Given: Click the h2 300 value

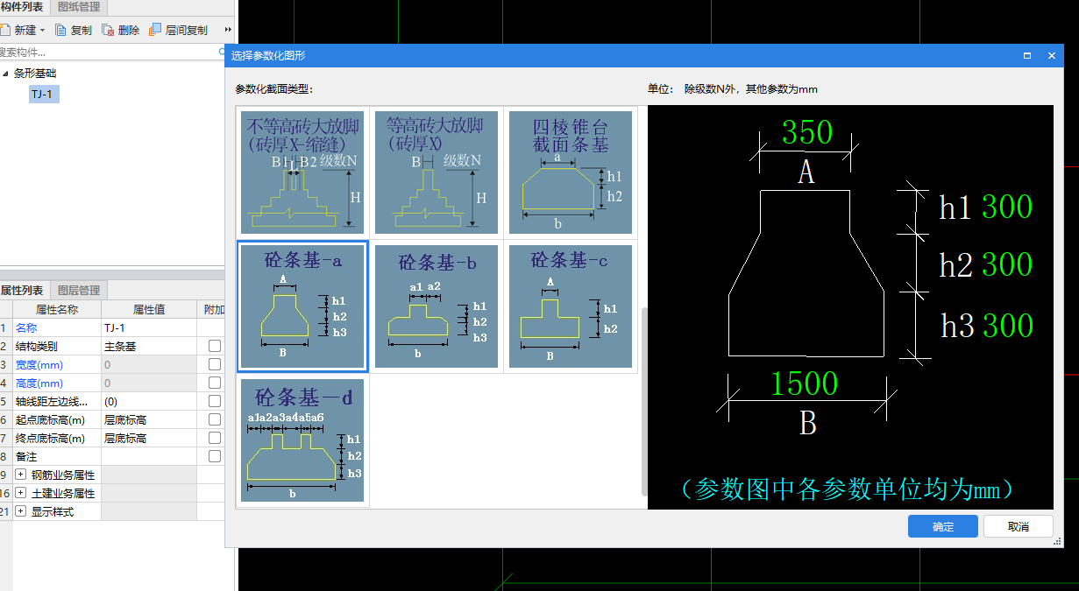Looking at the screenshot, I should click(1007, 264).
